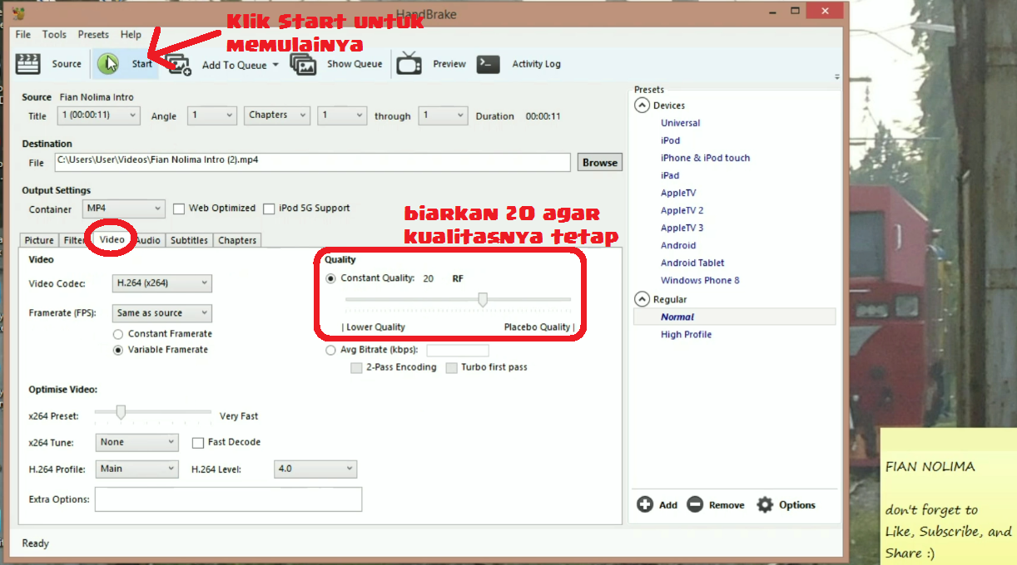Viewport: 1017px width, 565px height.
Task: Open the x264 Tune dropdown
Action: (x=137, y=443)
